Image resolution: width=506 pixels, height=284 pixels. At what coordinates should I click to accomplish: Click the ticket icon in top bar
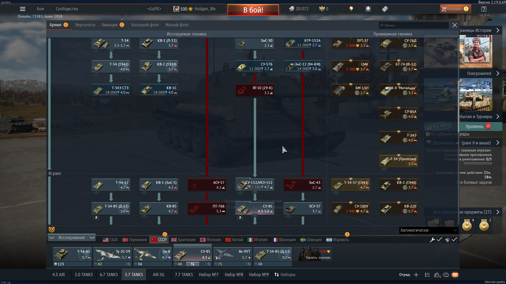coord(385,9)
